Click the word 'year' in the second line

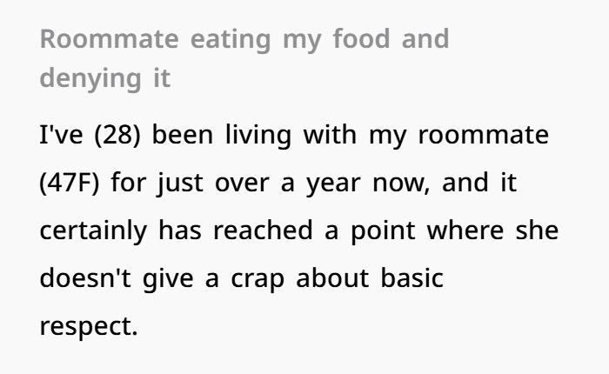(x=333, y=184)
